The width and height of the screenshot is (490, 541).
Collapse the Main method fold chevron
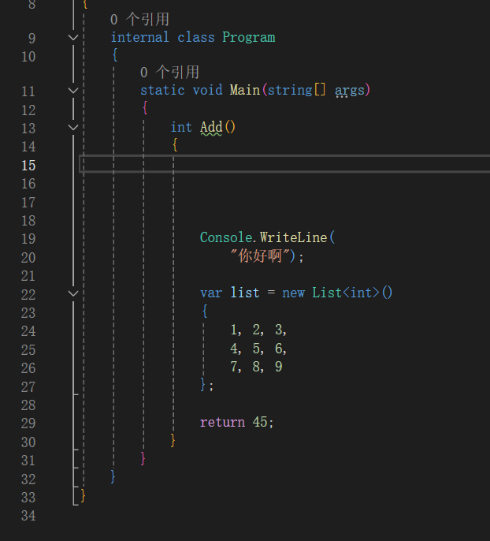click(73, 90)
